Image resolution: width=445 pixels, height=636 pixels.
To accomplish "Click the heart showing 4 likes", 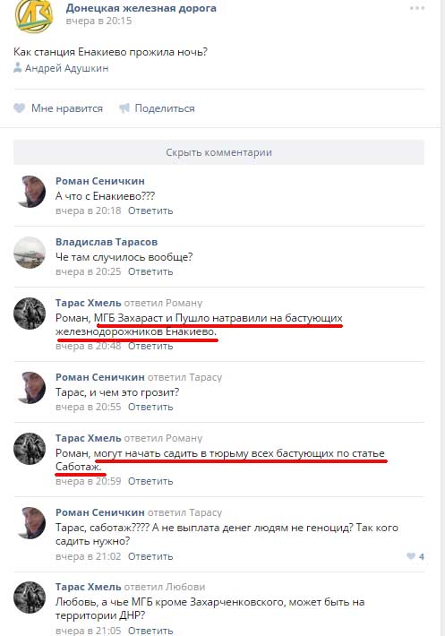I will point(411,556).
